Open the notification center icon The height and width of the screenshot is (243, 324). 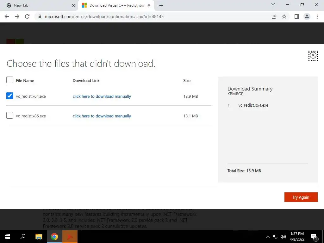[314, 237]
